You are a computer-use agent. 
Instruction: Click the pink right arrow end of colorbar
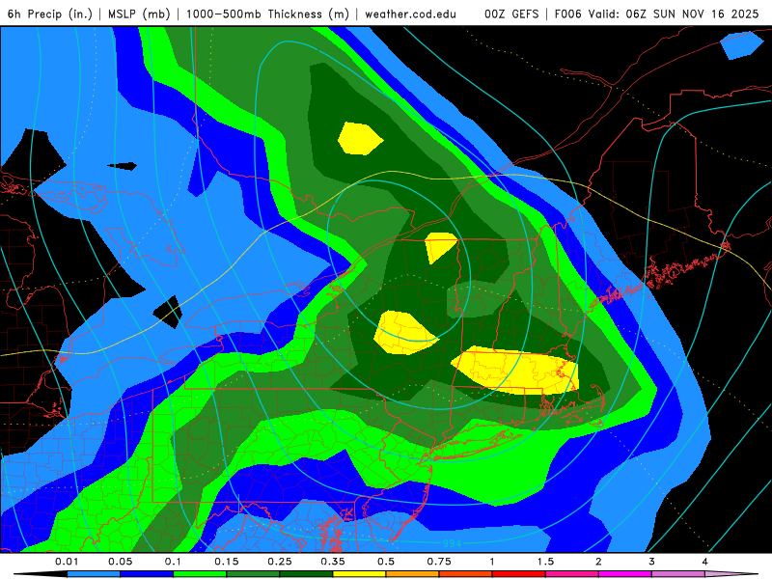pos(731,574)
